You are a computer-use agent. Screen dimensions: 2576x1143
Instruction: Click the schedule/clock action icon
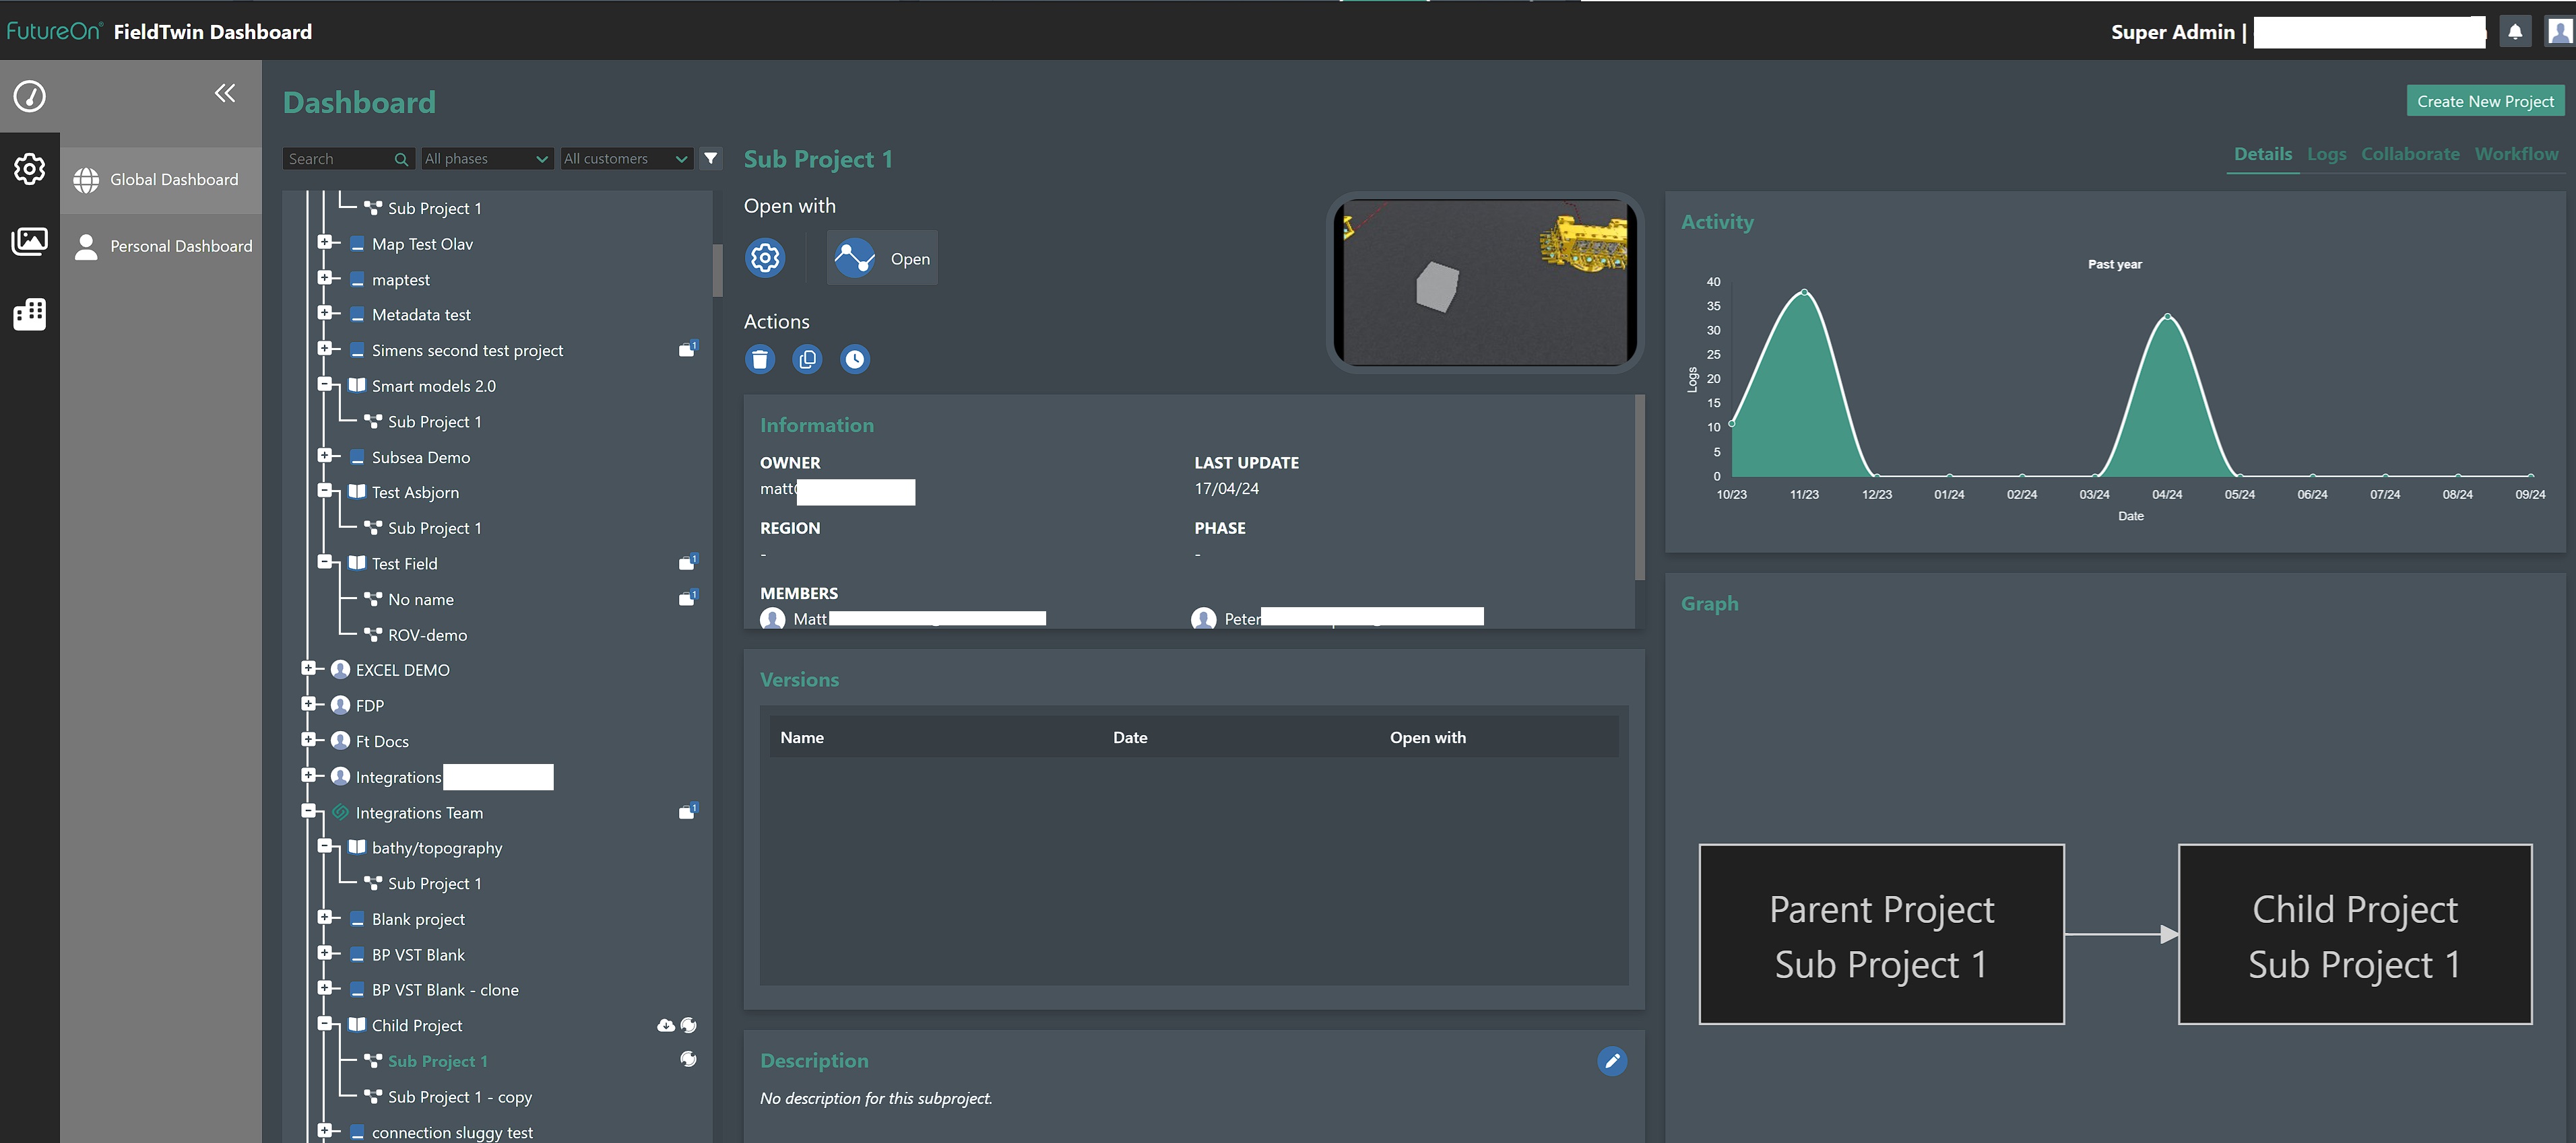854,359
